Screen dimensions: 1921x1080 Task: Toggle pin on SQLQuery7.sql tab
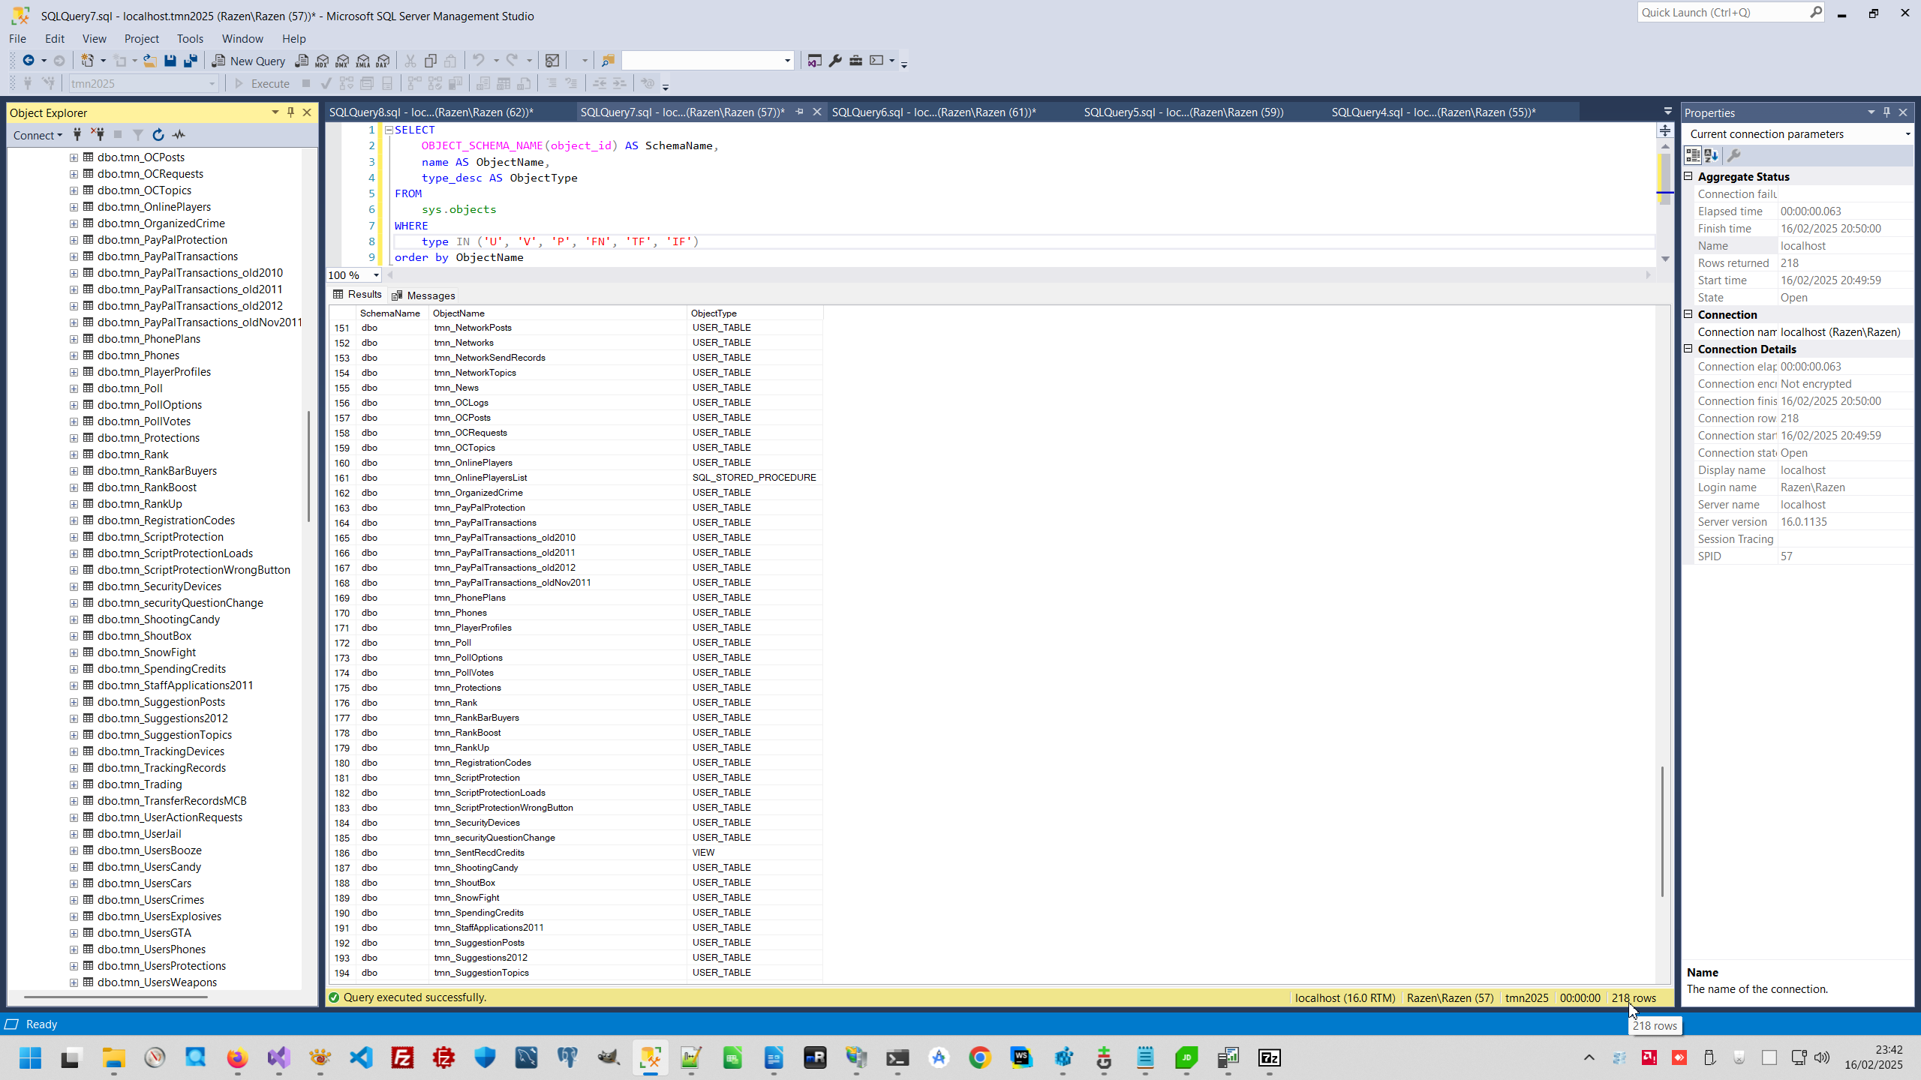[x=800, y=112]
